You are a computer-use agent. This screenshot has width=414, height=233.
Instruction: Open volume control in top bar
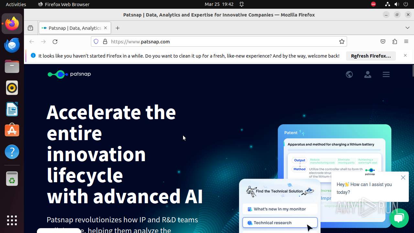pyautogui.click(x=397, y=4)
